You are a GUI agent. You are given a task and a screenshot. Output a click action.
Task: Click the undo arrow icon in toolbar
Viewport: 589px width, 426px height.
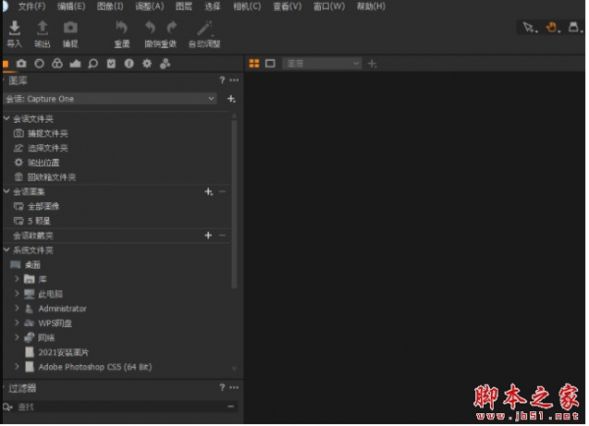[150, 27]
